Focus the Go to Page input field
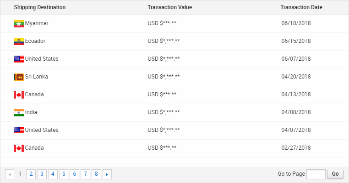 (x=316, y=174)
